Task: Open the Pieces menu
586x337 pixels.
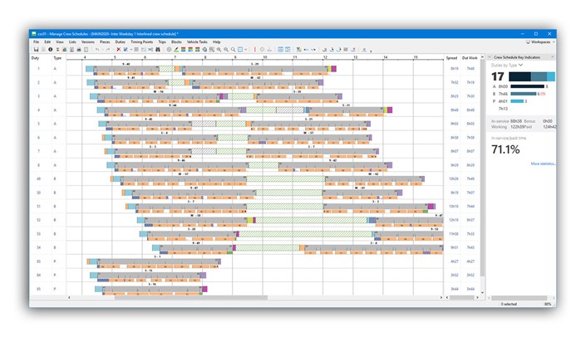Action: [x=105, y=42]
